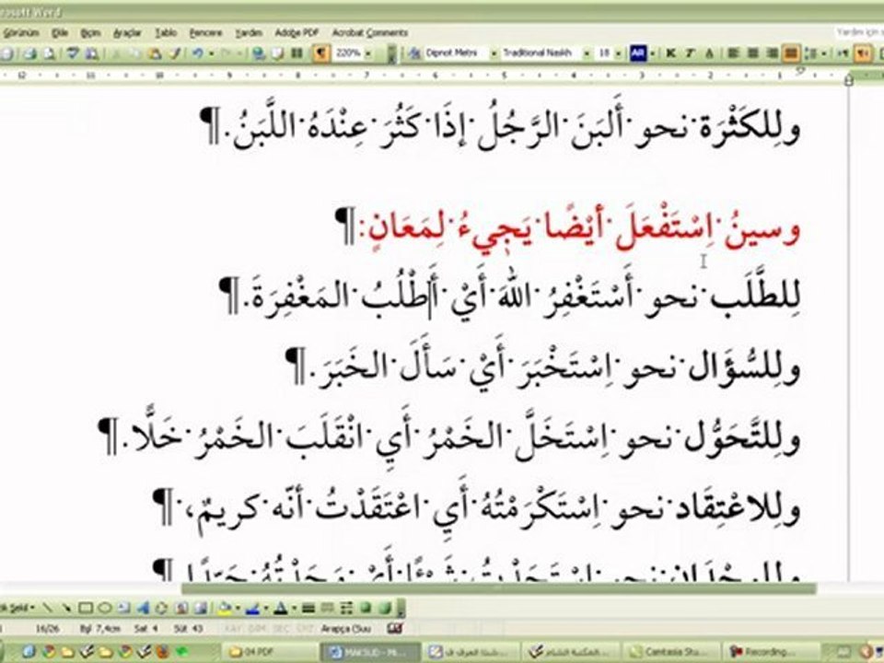Select the Format Painter brush
Viewport: 884px width, 663px height.
(x=175, y=53)
